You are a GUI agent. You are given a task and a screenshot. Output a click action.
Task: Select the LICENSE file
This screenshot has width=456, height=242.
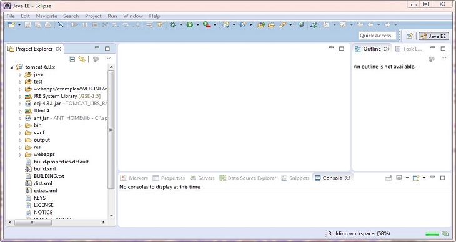pos(43,205)
